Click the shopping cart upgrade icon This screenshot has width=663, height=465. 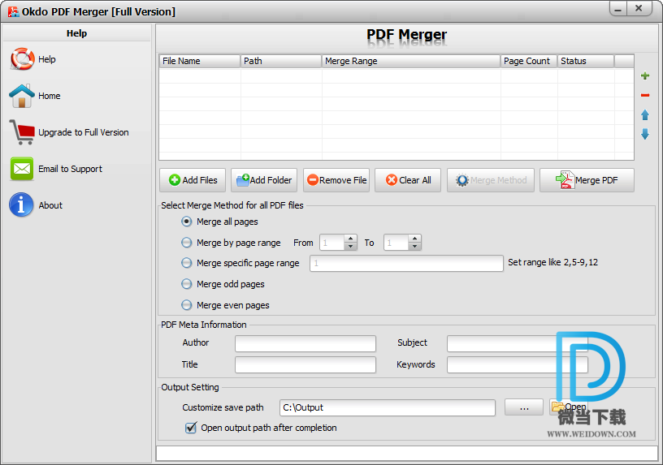[x=22, y=131]
